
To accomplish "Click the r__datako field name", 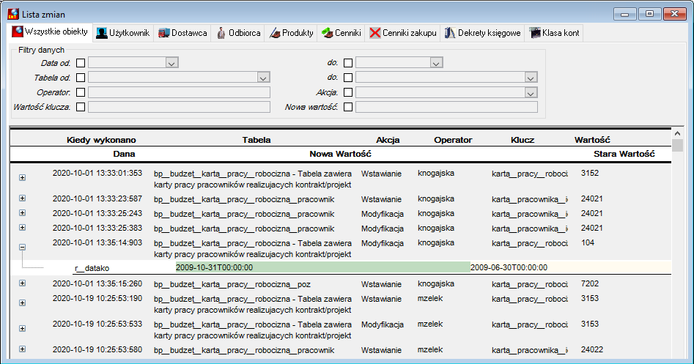I will pos(92,268).
